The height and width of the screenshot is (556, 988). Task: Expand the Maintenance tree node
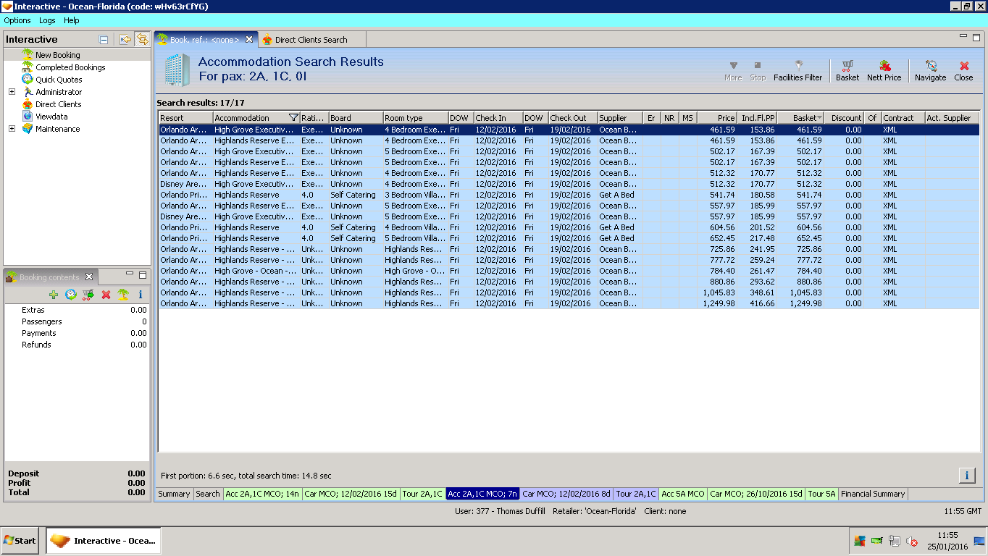[x=12, y=129]
